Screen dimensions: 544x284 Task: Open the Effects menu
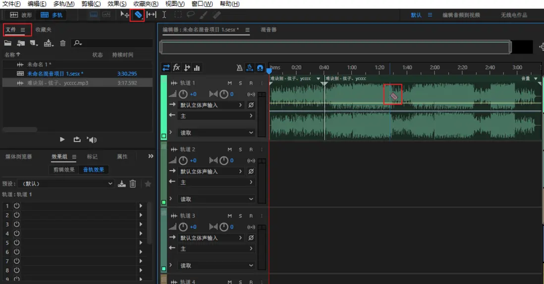coord(117,4)
